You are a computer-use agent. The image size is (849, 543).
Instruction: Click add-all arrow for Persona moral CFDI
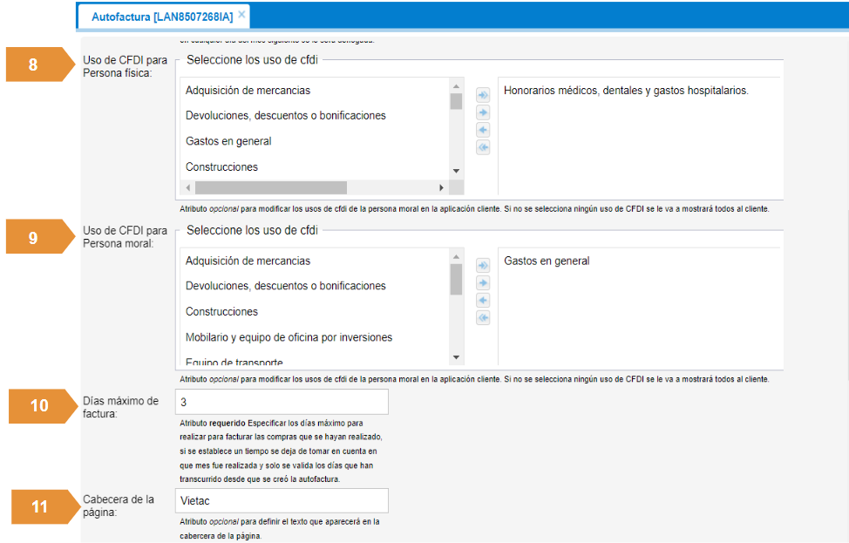[x=483, y=266]
